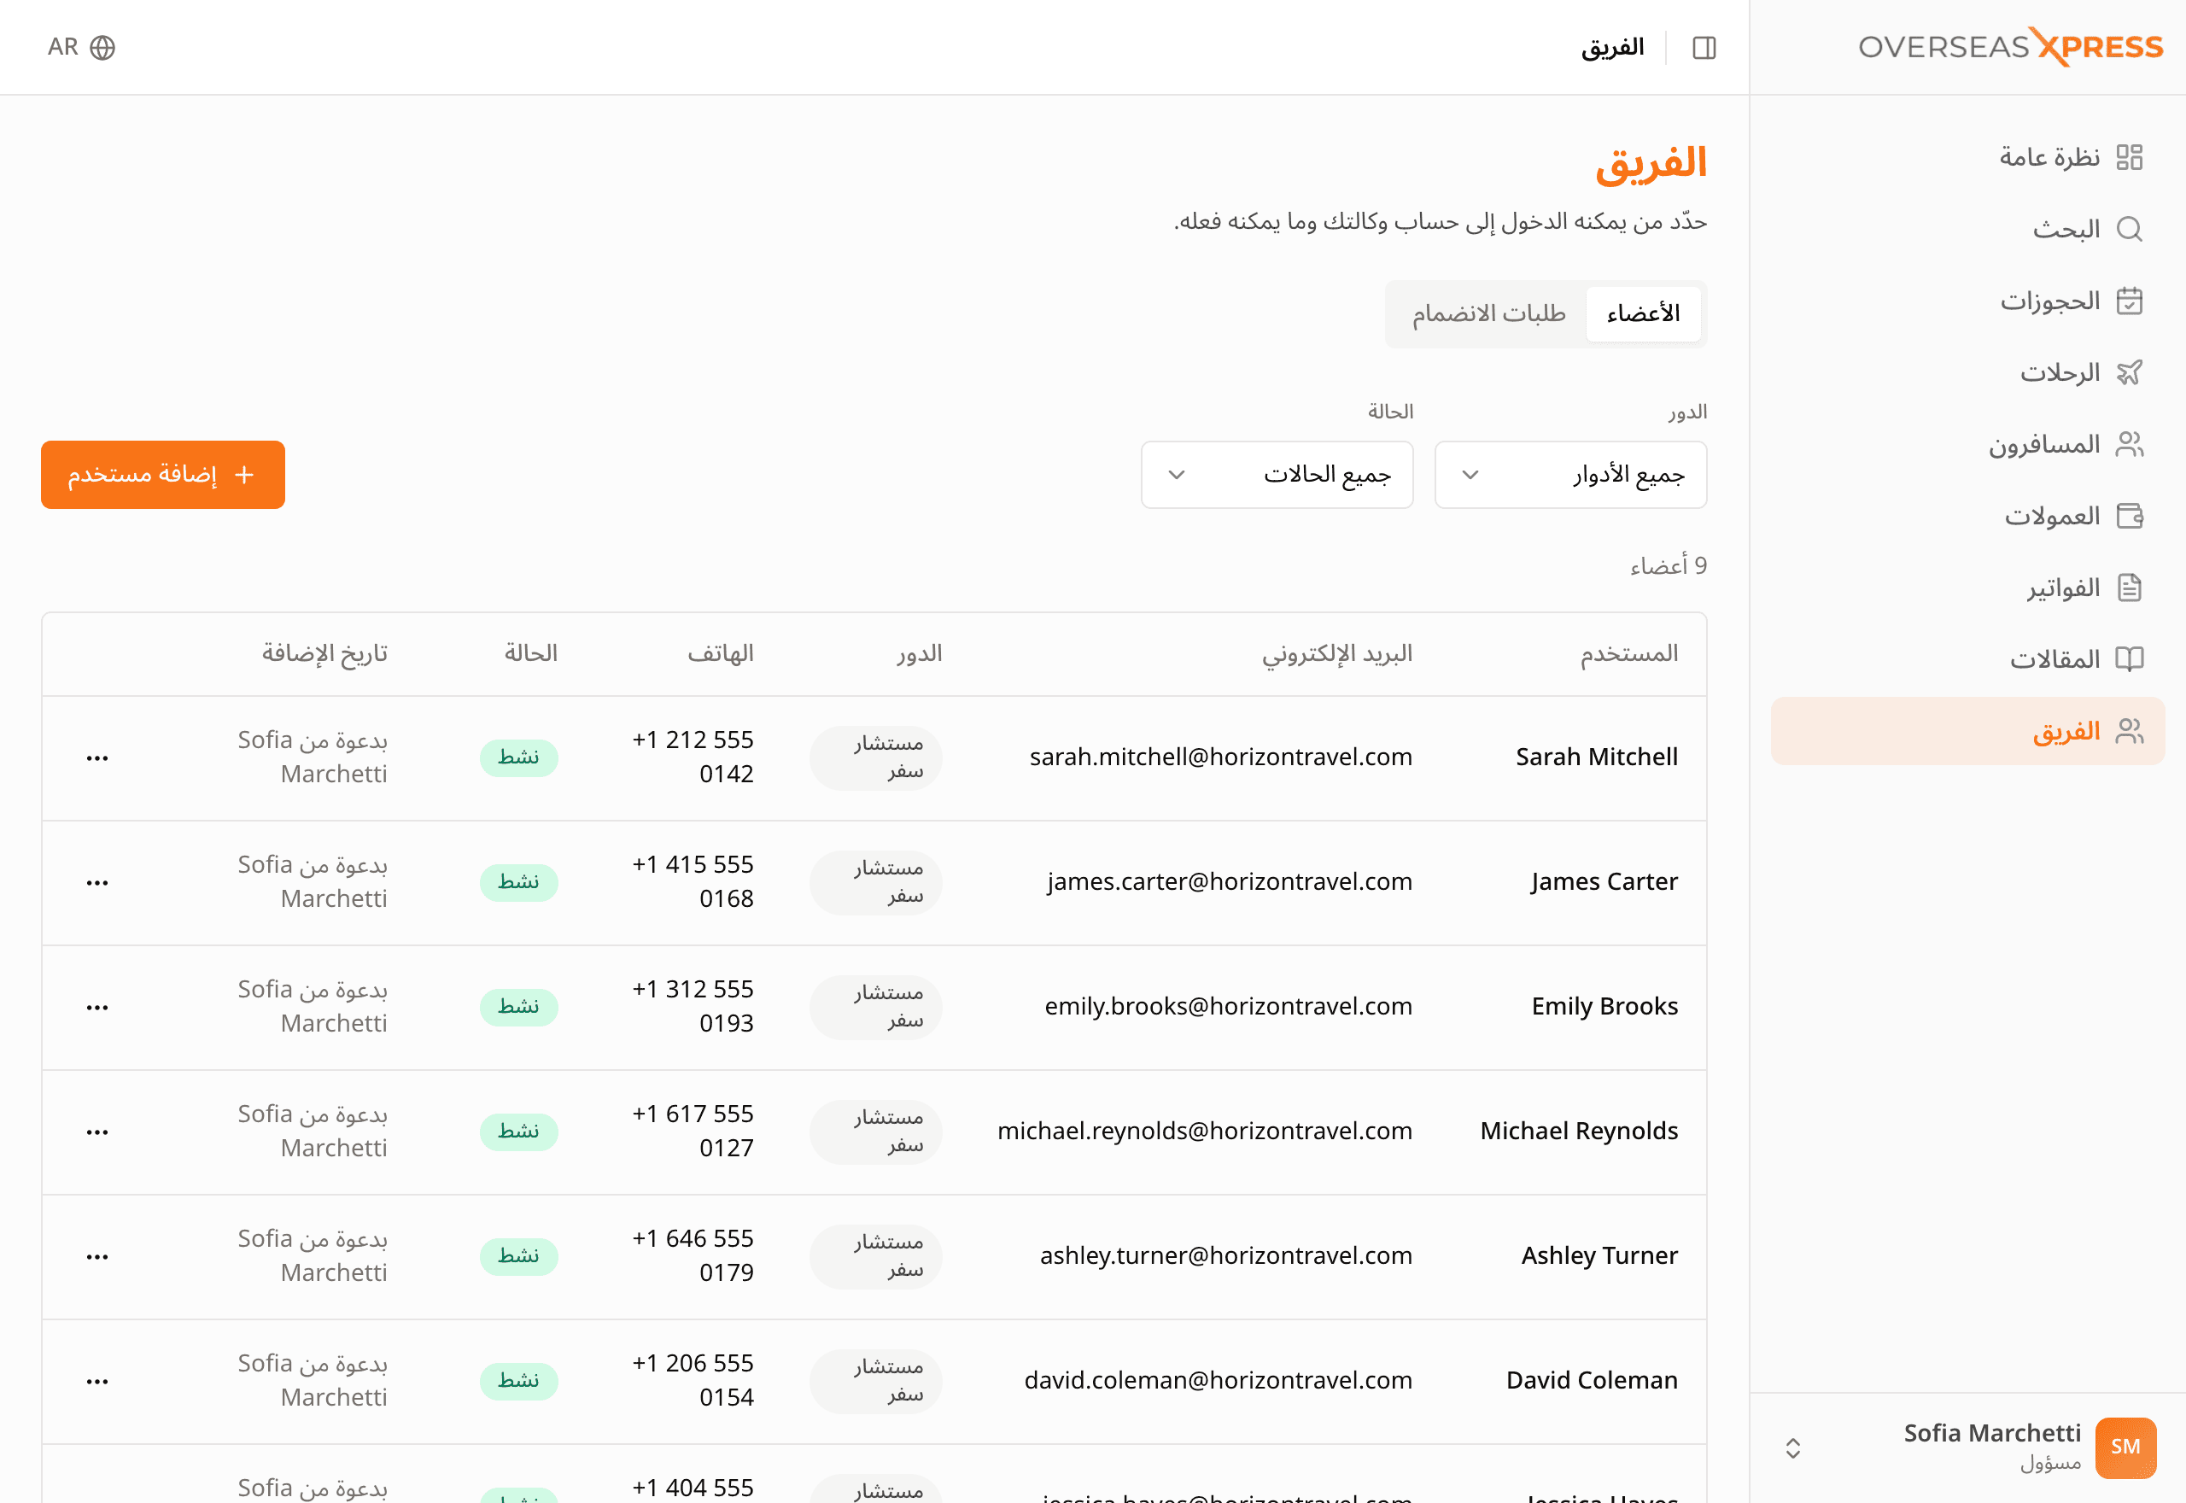This screenshot has height=1503, width=2186.
Task: Click the SM user avatar
Action: (2125, 1447)
